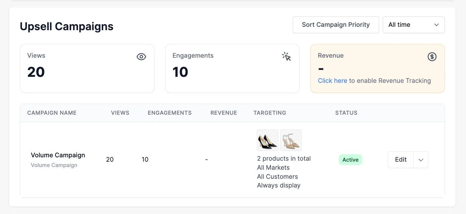The width and height of the screenshot is (466, 214).
Task: Click the Revenue column header
Action: [224, 113]
